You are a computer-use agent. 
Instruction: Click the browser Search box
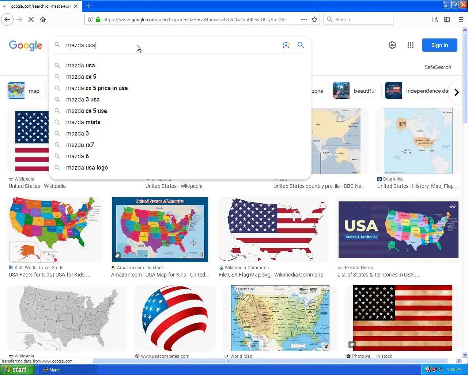(x=358, y=19)
